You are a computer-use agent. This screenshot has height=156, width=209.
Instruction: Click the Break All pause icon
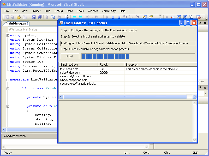pyautogui.click(x=113, y=17)
